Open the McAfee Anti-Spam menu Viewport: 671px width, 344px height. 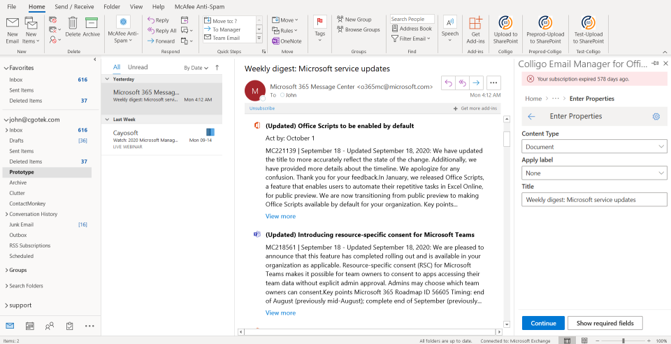tap(123, 30)
